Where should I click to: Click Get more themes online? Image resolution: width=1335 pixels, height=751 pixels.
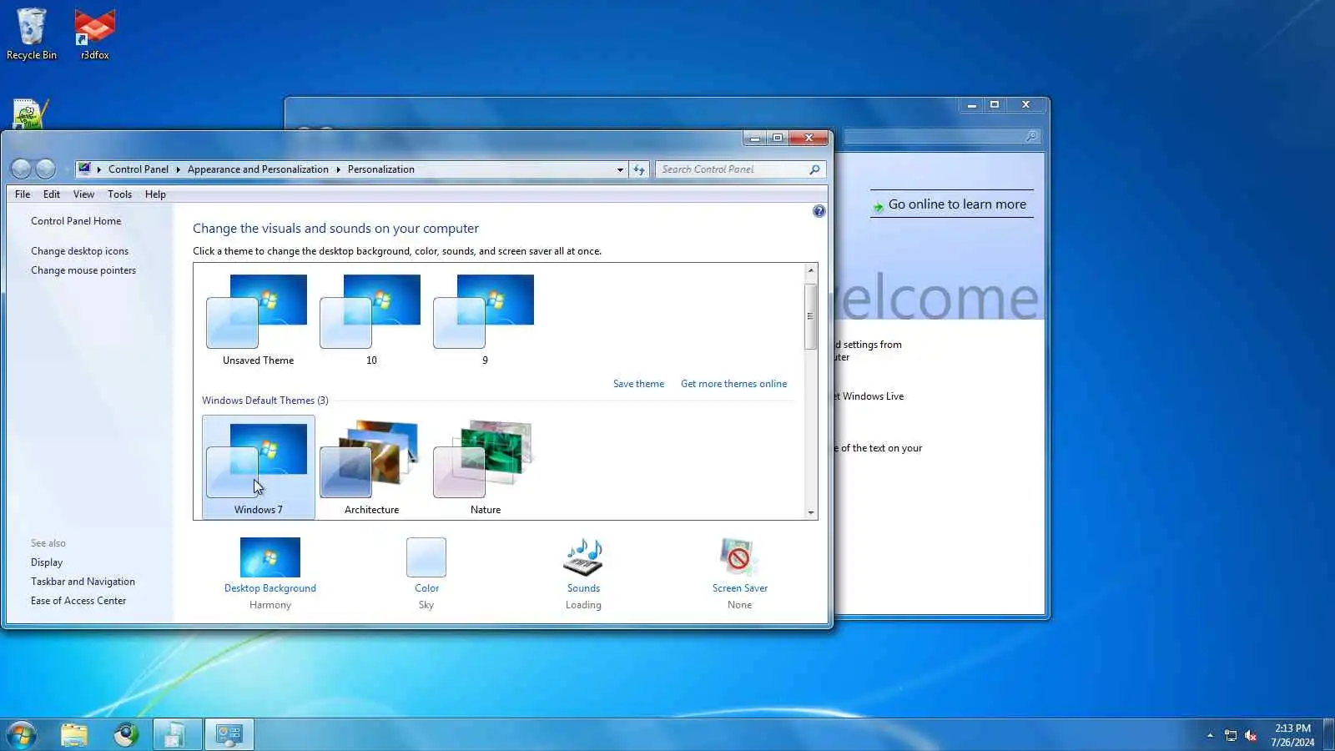pyautogui.click(x=733, y=384)
